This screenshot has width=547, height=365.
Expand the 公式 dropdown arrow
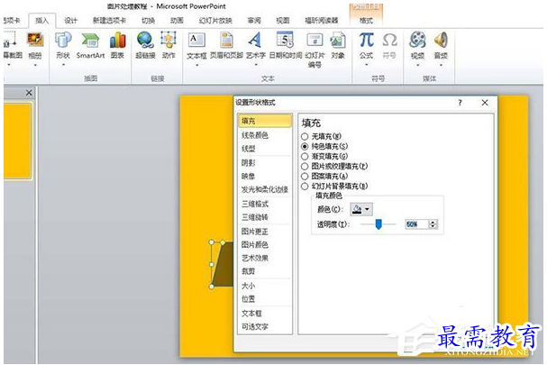tap(366, 65)
